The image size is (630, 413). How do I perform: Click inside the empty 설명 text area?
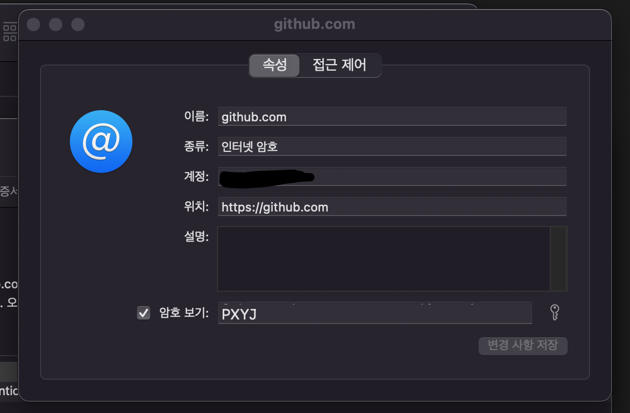pos(383,259)
